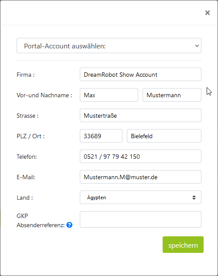Viewport: 218px width, 276px height.
Task: Click the empty GKP Absenderreferenz field
Action: click(x=140, y=219)
